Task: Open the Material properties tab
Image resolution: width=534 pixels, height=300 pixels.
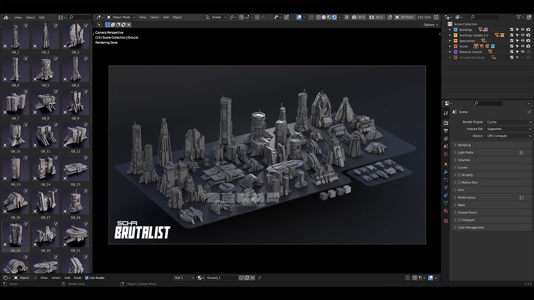Action: point(446,211)
